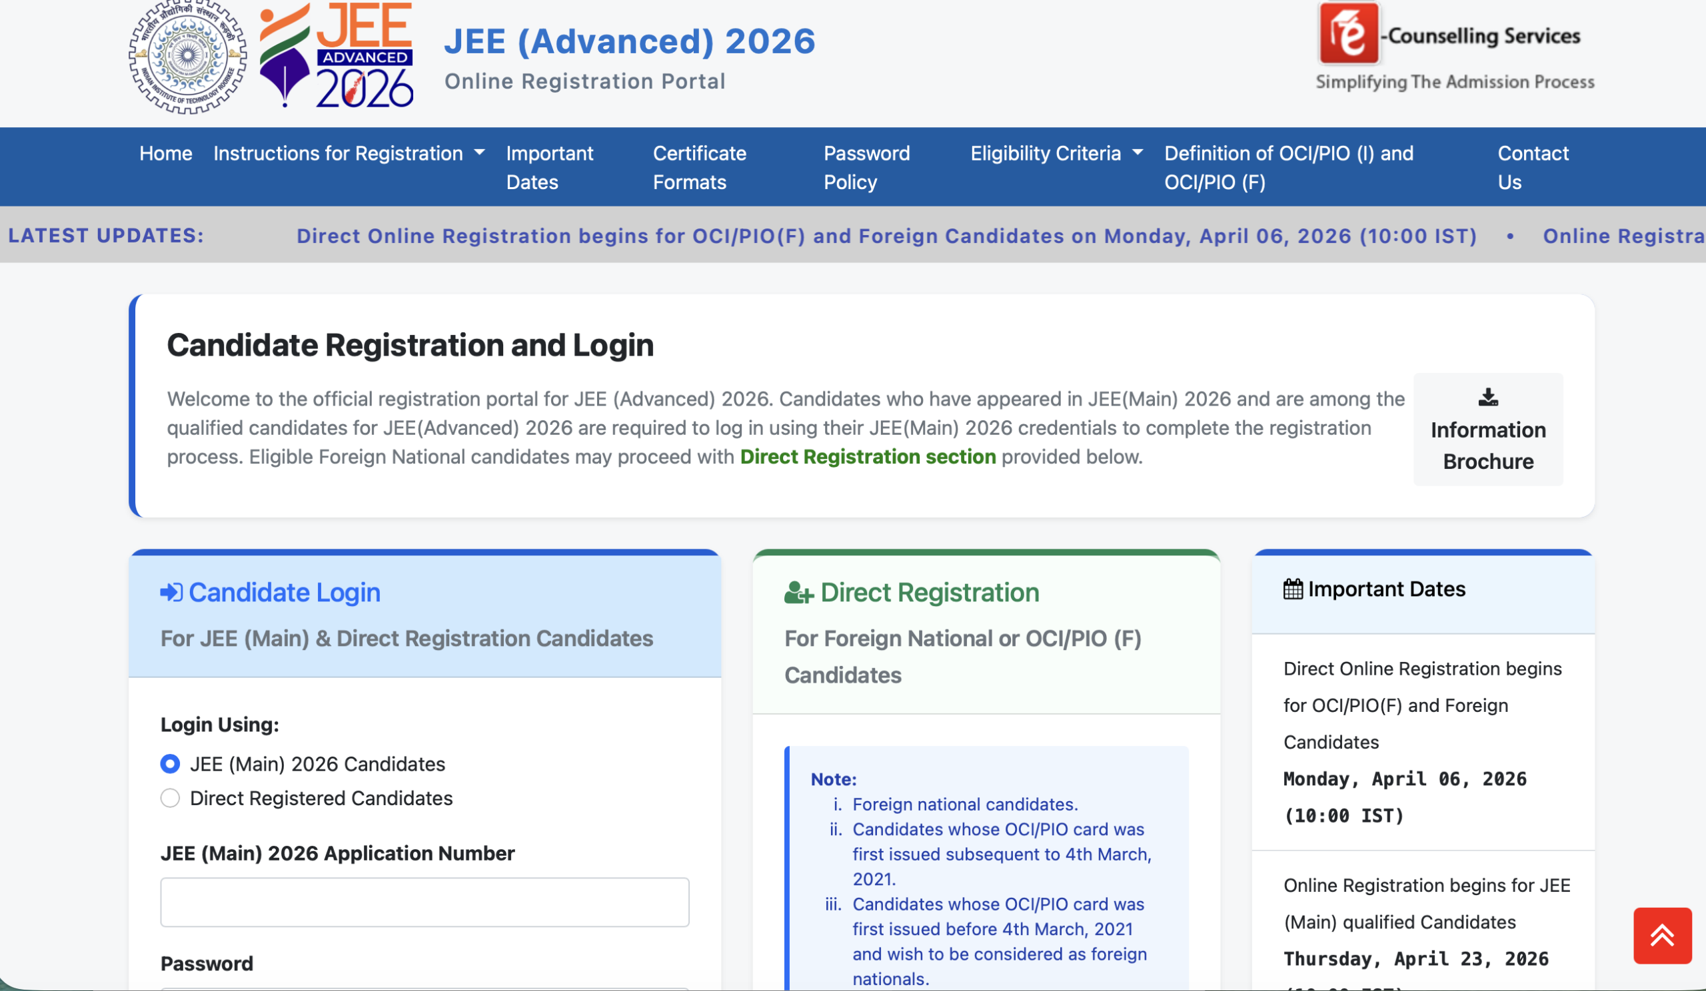The height and width of the screenshot is (991, 1706).
Task: Click the 'Candidate Registration and Login' heading
Action: 411,345
